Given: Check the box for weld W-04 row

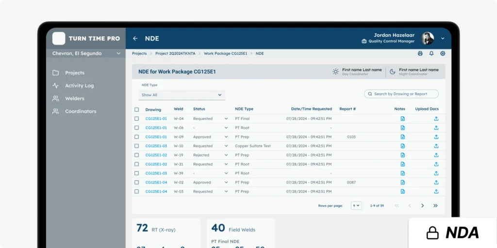Looking at the screenshot, I should point(137,119).
